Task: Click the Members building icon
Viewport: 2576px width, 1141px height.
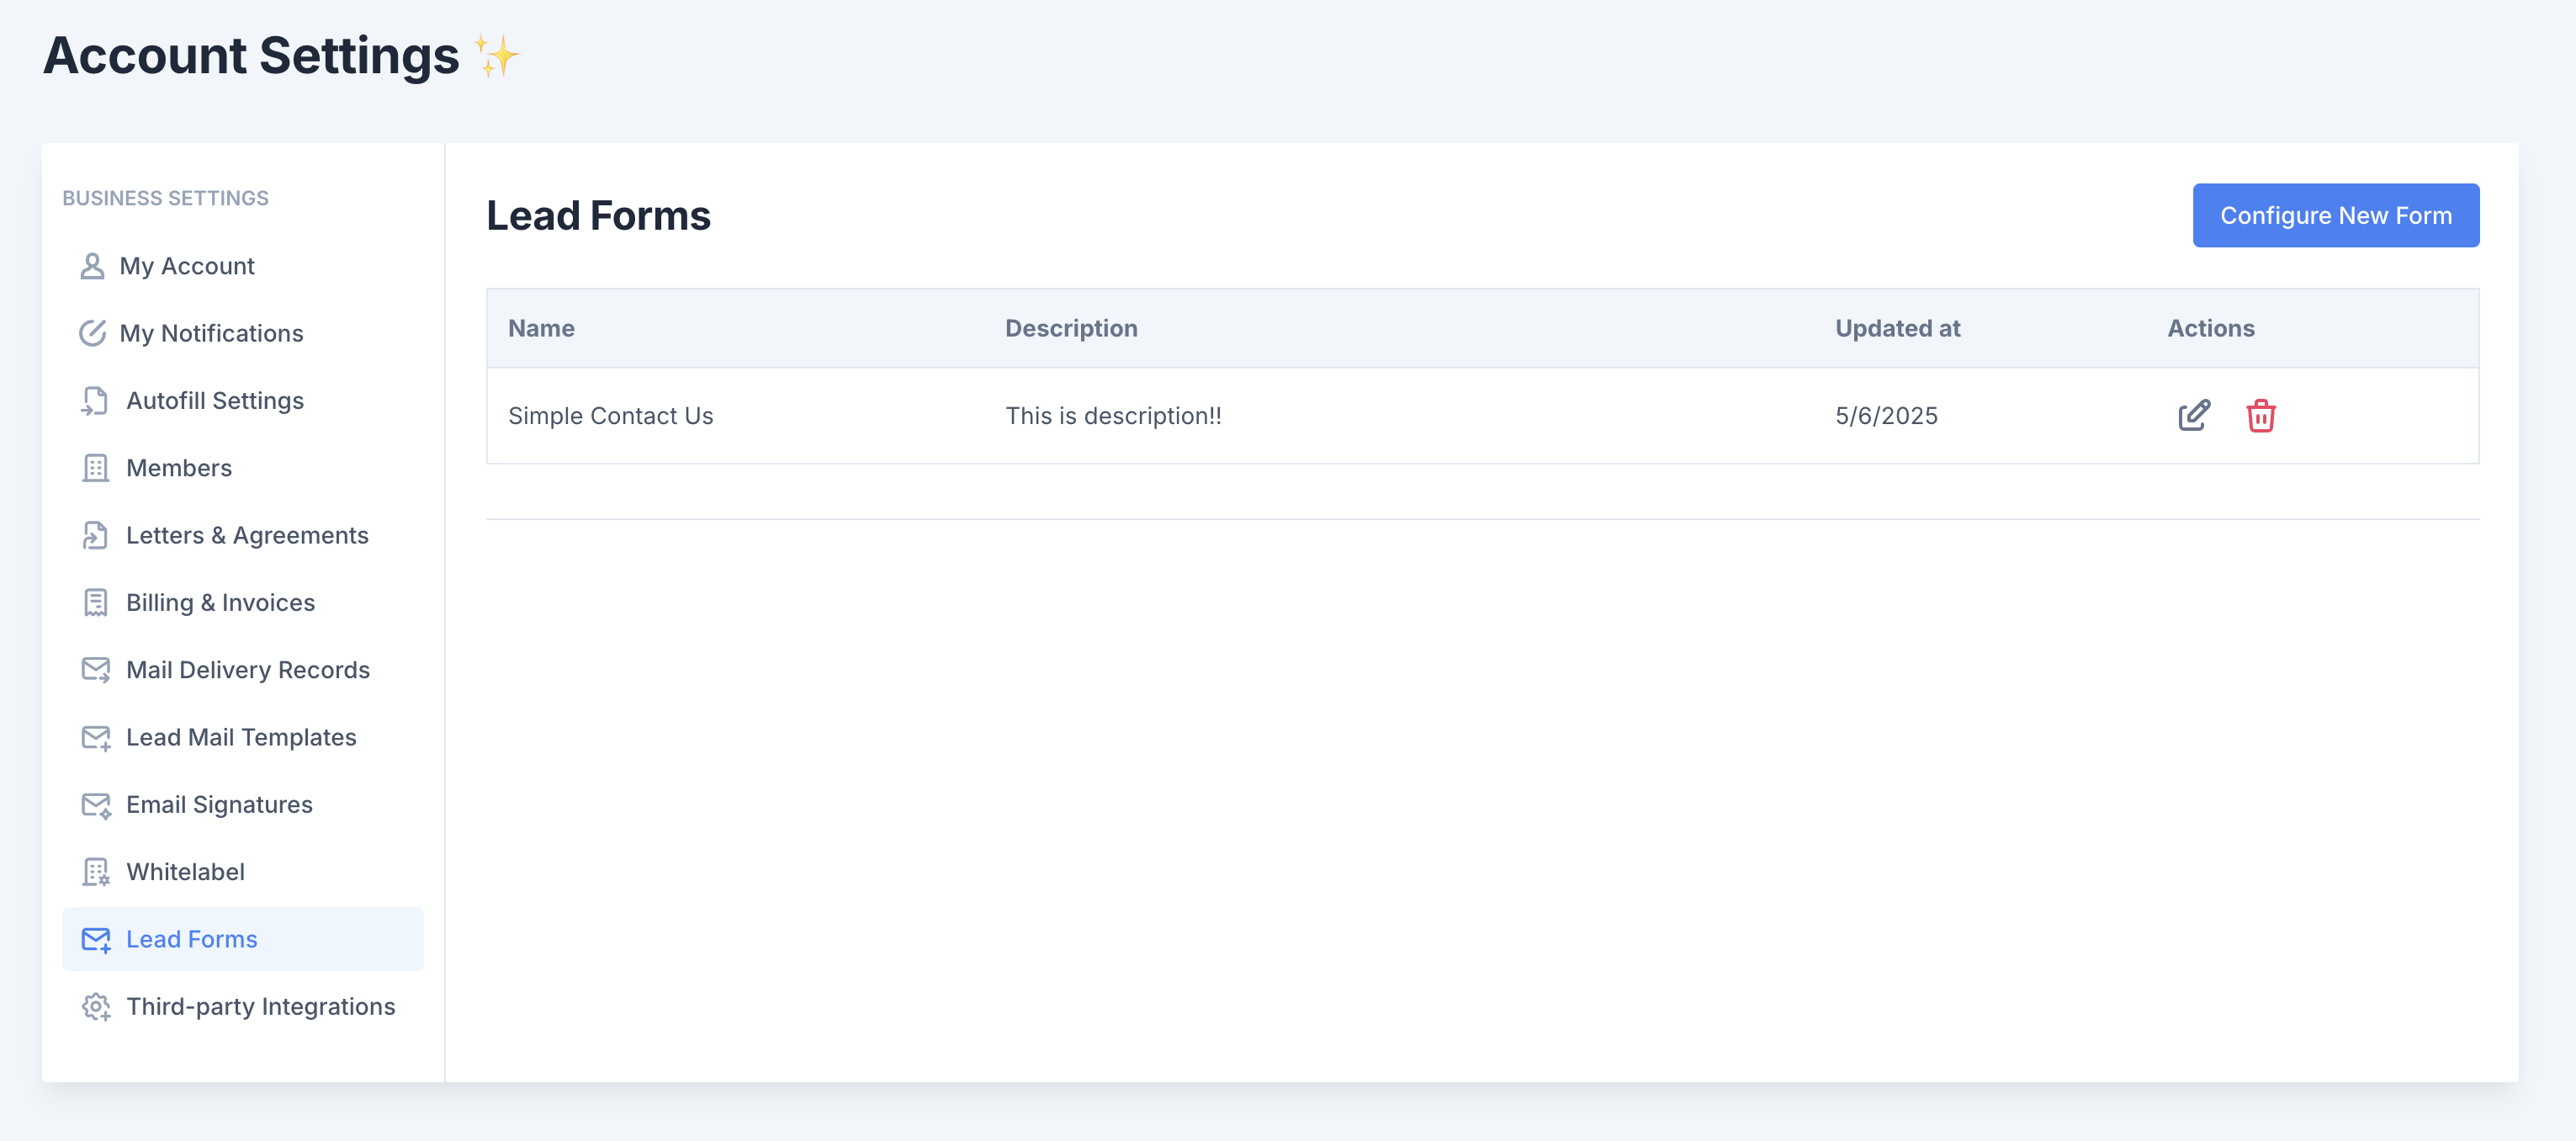Action: coord(95,468)
